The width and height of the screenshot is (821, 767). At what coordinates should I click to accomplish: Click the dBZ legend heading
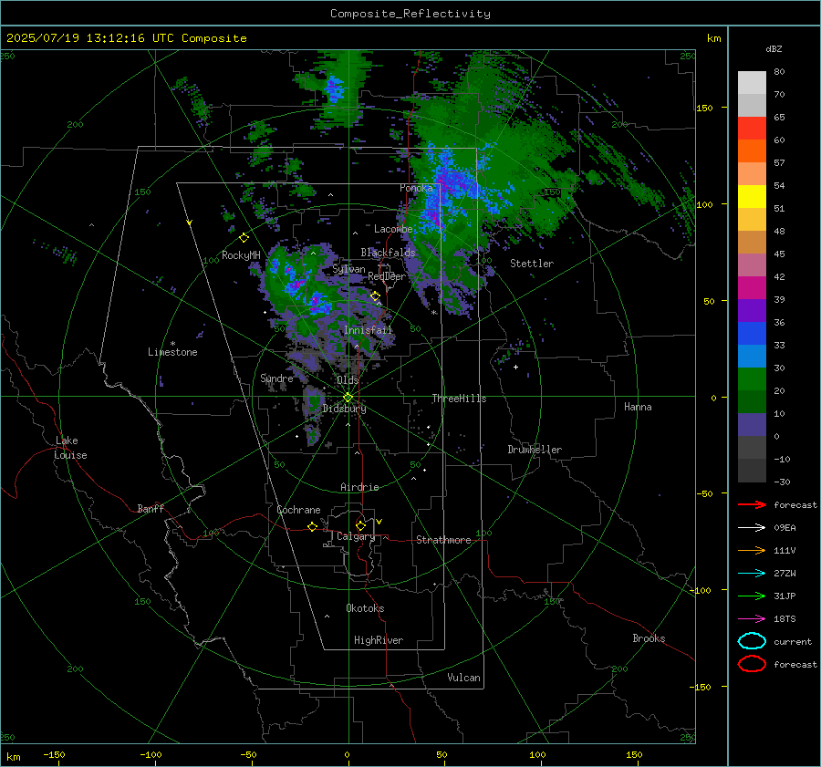(x=774, y=48)
